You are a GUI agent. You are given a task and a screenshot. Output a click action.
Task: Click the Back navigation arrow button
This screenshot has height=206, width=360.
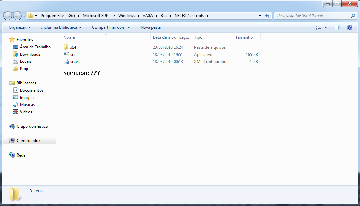[8, 16]
